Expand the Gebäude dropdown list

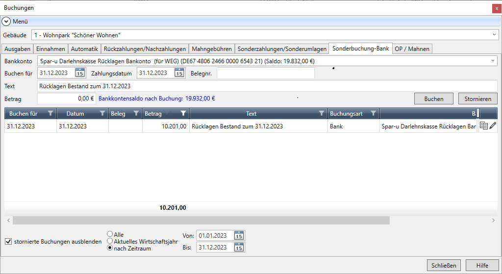494,35
